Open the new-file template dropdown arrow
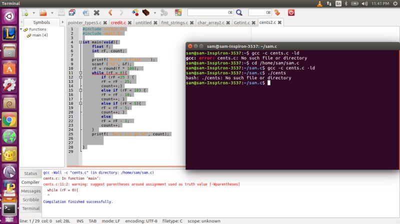This screenshot has height=224, width=400. [x=33, y=13]
